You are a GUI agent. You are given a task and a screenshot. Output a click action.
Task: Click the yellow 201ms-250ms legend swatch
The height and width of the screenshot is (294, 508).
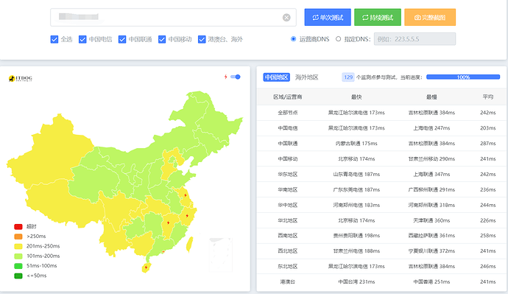(18, 246)
